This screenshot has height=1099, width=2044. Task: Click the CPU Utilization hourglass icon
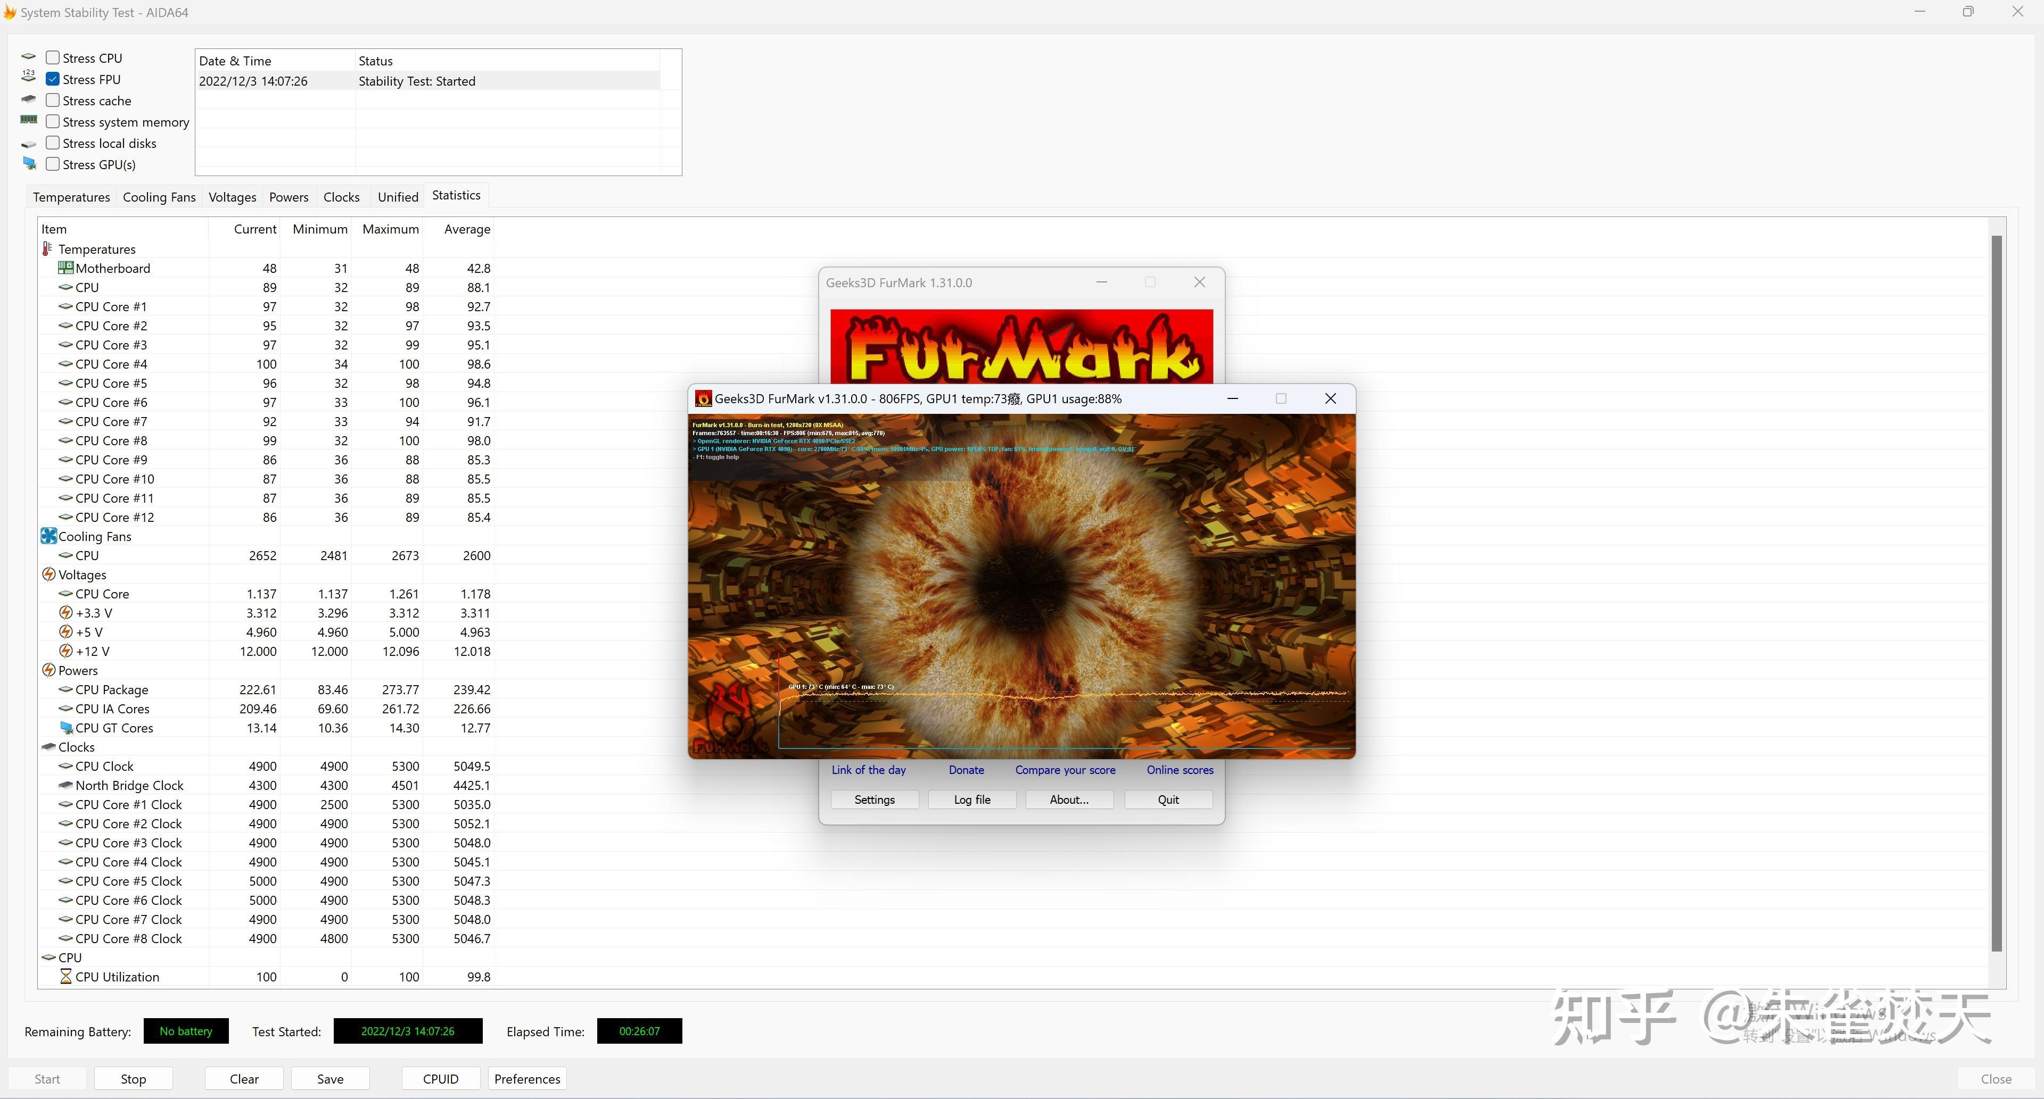tap(66, 977)
